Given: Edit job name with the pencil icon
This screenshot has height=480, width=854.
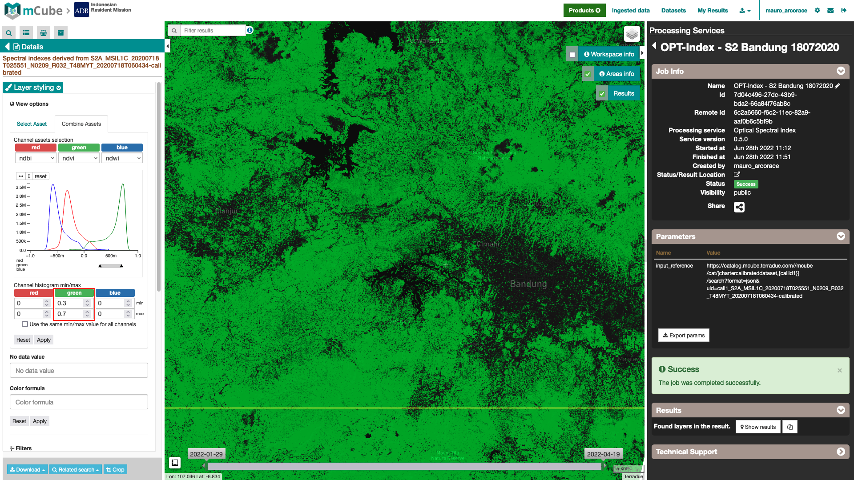Looking at the screenshot, I should 838,86.
